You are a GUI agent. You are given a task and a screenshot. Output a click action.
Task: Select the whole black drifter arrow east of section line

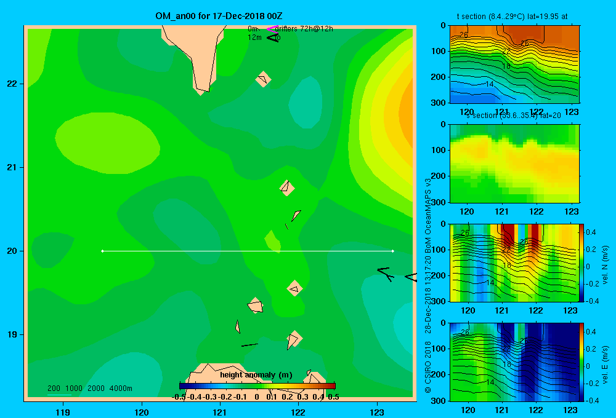[x=386, y=274]
